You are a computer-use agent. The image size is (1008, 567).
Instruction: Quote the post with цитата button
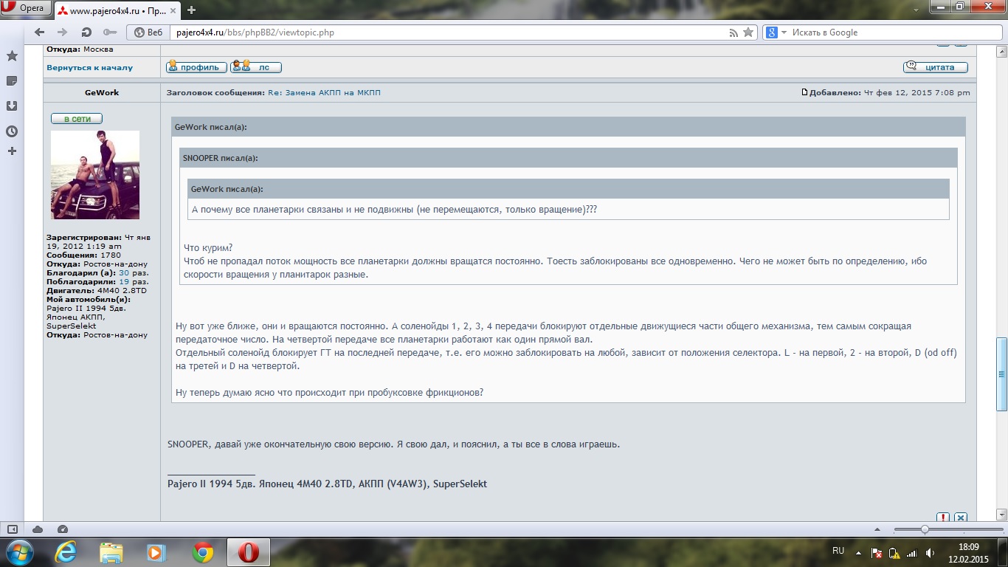(x=936, y=67)
